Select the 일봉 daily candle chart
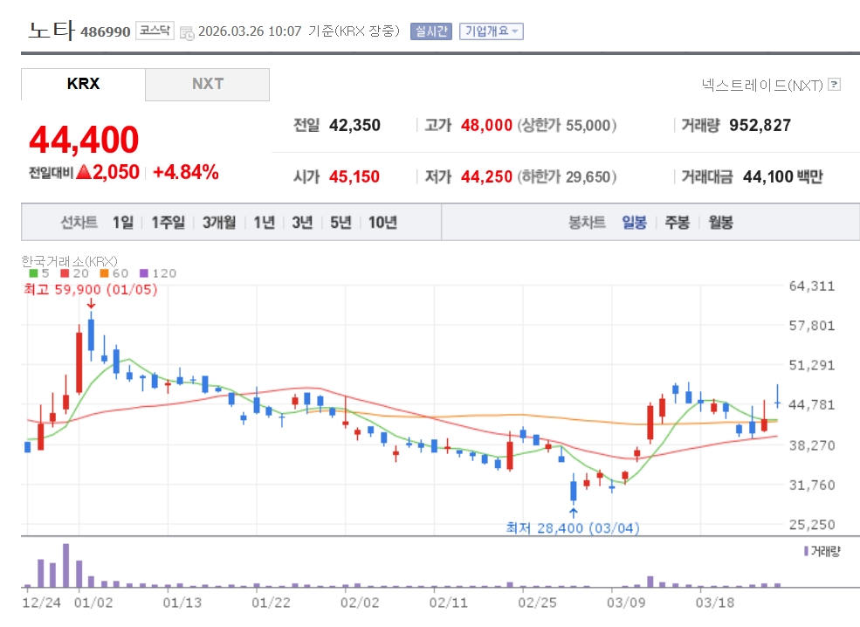 tap(634, 222)
